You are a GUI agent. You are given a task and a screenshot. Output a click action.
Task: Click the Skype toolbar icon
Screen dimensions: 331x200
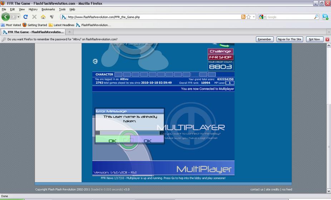(325, 17)
